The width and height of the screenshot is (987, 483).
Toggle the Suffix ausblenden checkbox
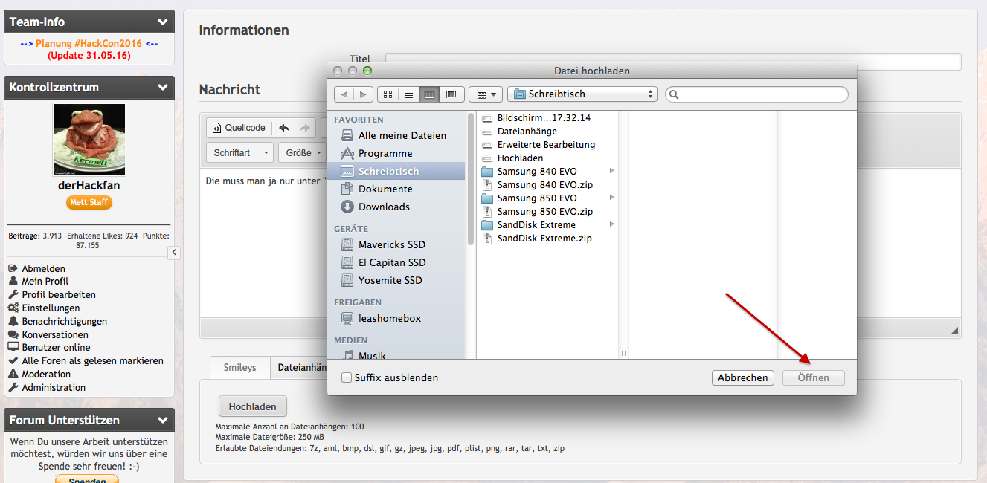(347, 377)
